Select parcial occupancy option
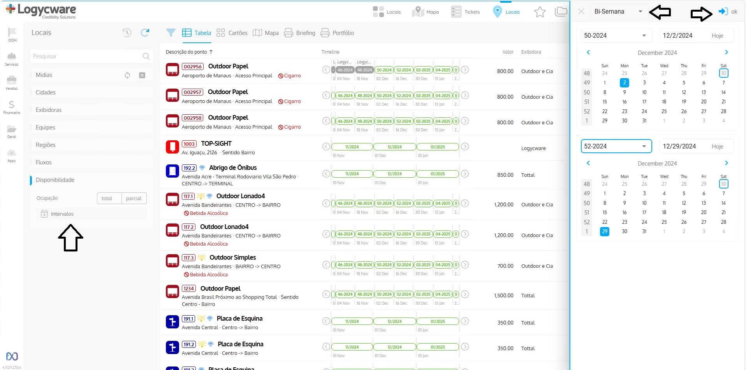The height and width of the screenshot is (370, 746). click(x=134, y=198)
